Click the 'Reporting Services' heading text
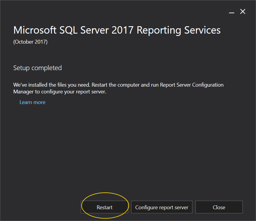The height and width of the screenshot is (221, 256). pyautogui.click(x=179, y=30)
